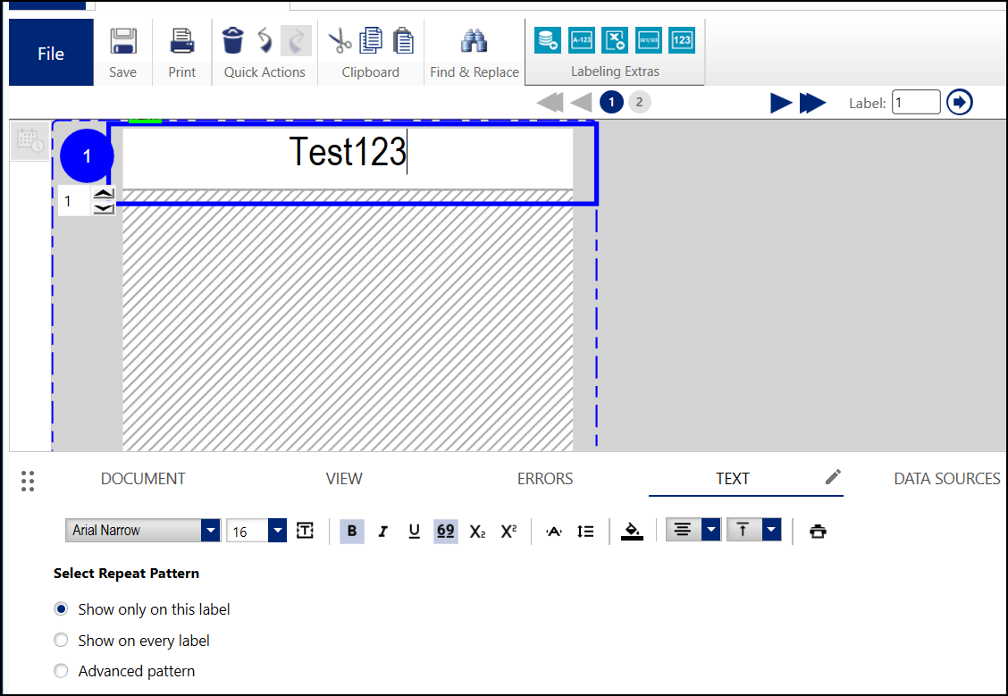Click the scissors cut icon
Screen dimensions: 1008x696
340,41
